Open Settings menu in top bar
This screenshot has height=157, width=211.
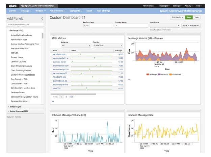177,6
